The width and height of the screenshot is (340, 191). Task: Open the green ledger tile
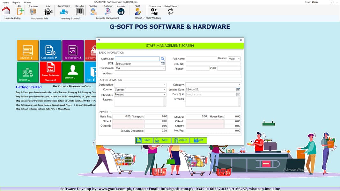click(x=28, y=72)
